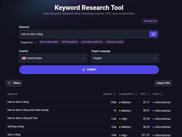Open the Target Language dropdown
This screenshot has height=137, width=182.
(x=125, y=58)
